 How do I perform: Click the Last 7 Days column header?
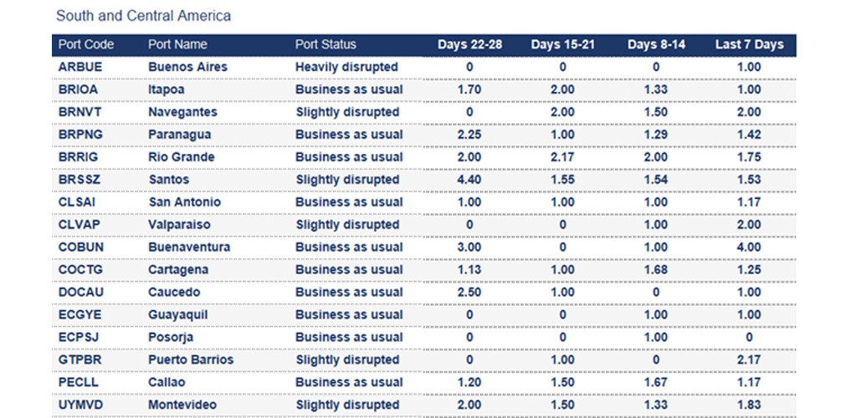tap(749, 44)
